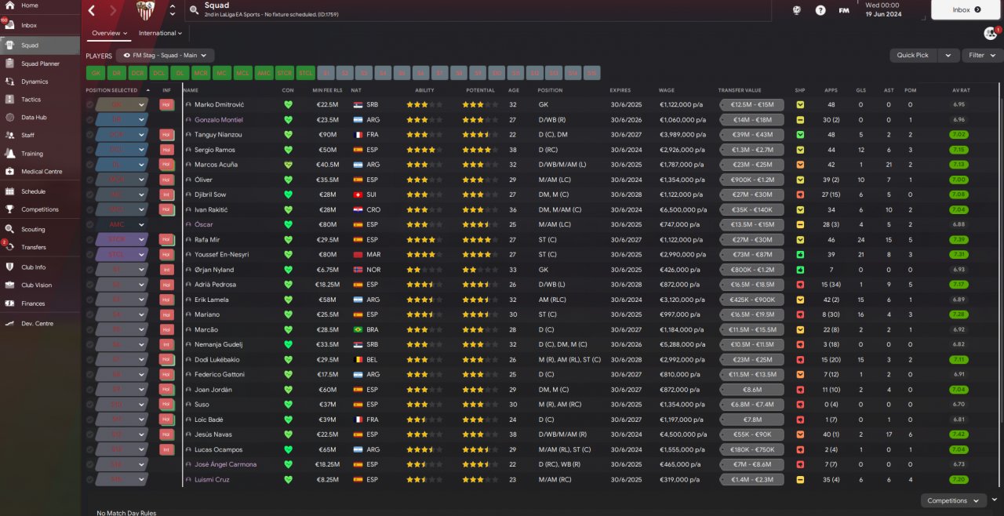Click the back navigation arrow

point(92,10)
